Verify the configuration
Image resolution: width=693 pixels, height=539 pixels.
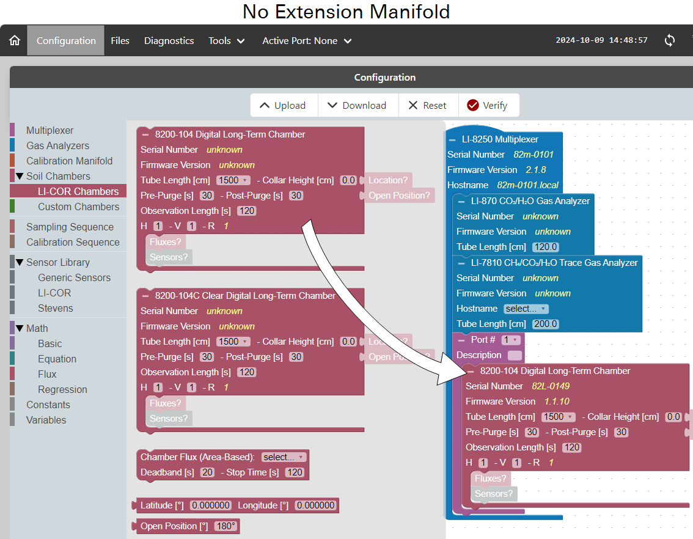(x=489, y=105)
